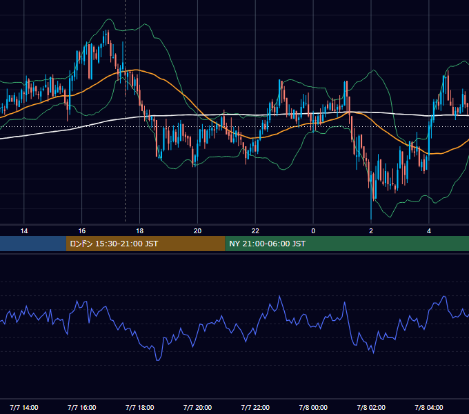Click the 7/8 04:00 label on indicator axis
Image resolution: width=469 pixels, height=414 pixels.
[429, 407]
